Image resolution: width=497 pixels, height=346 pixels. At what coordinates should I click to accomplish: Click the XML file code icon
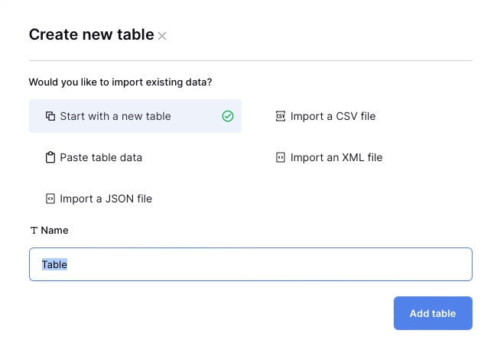click(281, 157)
